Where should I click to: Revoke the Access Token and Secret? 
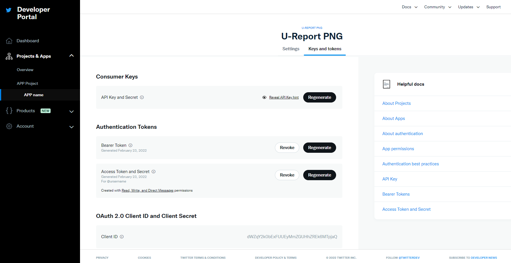click(287, 175)
